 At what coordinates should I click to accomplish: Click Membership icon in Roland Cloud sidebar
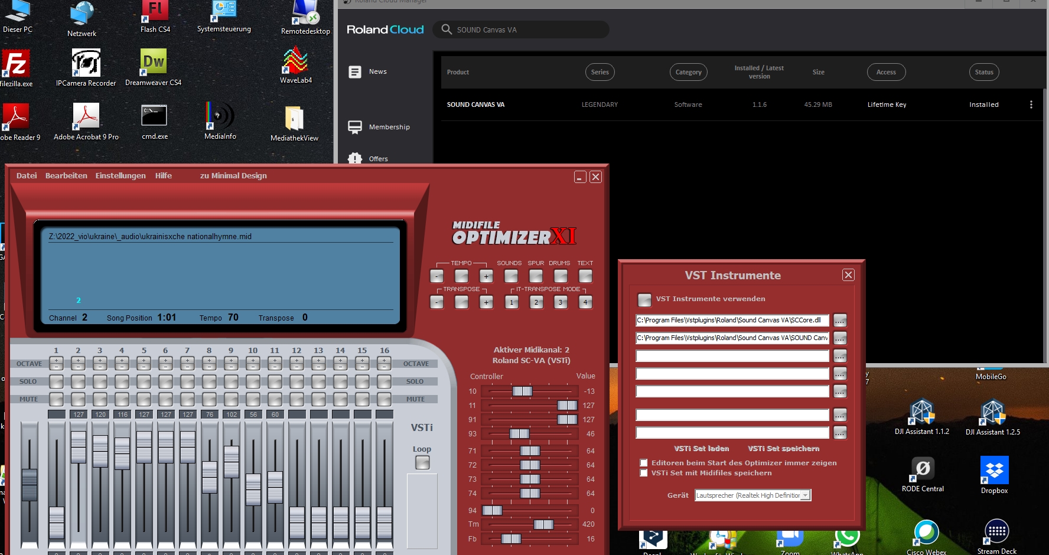[x=355, y=127]
